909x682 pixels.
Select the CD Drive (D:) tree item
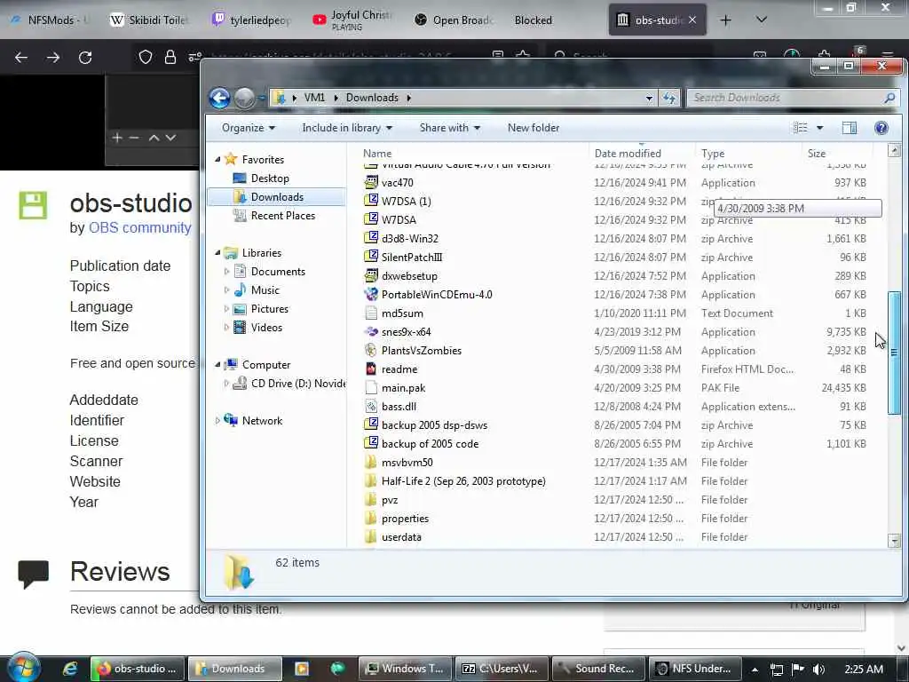tap(289, 384)
